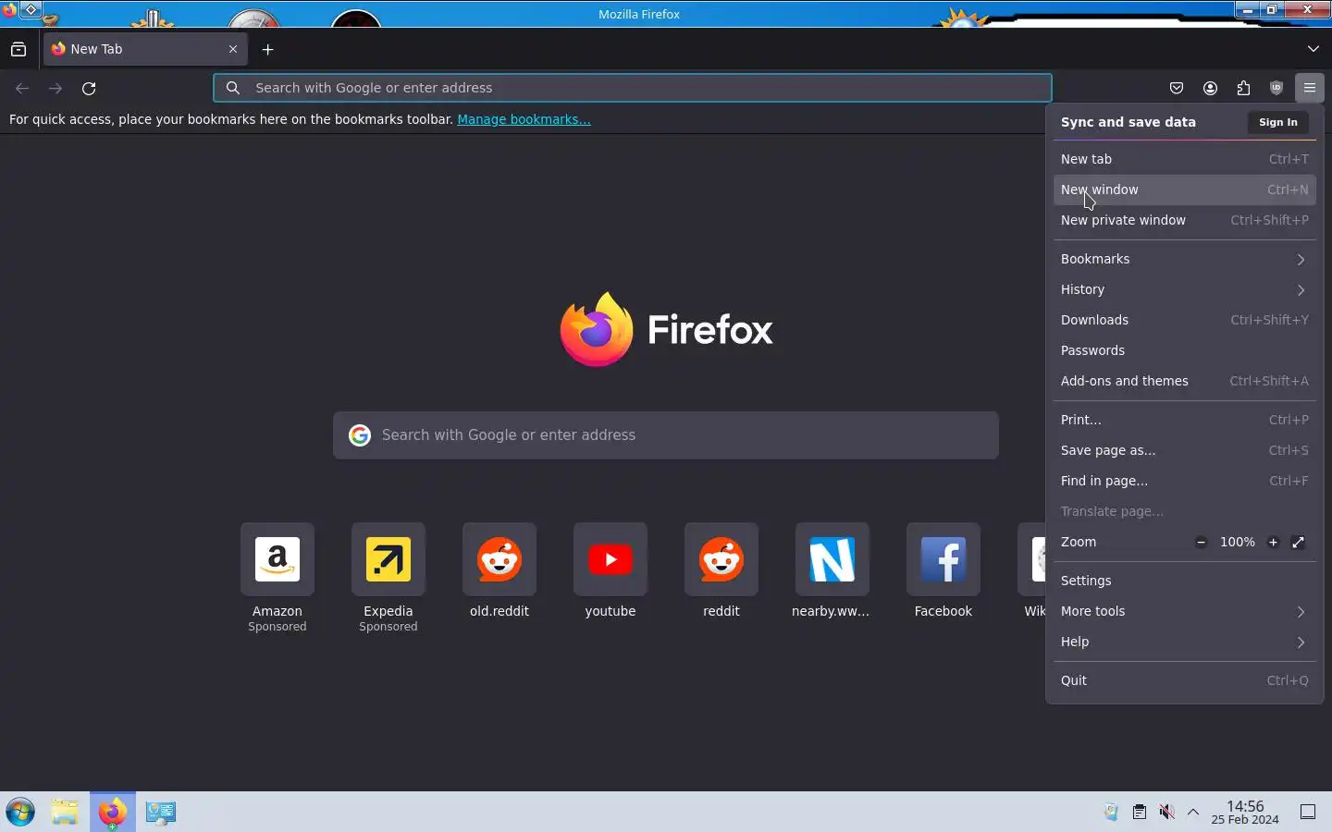Select New private window menu entry
This screenshot has width=1332, height=832.
[1185, 220]
